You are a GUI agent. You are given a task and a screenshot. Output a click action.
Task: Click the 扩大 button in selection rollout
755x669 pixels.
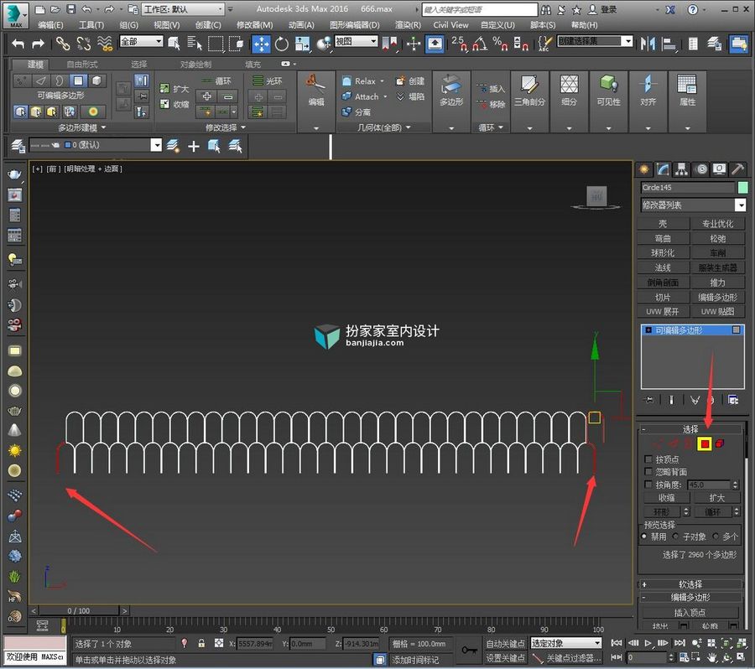(x=716, y=498)
